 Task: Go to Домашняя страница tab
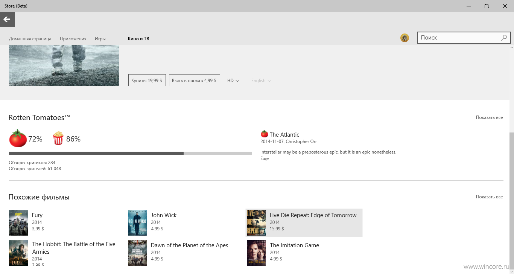pos(30,39)
